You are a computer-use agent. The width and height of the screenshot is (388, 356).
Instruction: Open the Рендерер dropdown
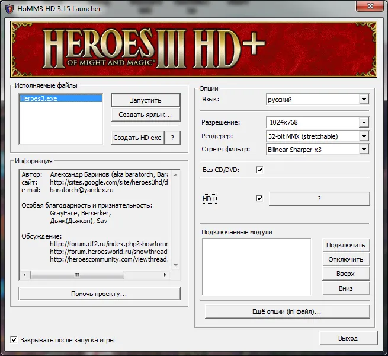click(x=364, y=136)
